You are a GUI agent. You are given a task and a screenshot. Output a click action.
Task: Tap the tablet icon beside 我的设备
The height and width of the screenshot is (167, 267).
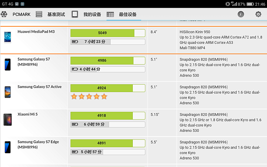coord(75,14)
